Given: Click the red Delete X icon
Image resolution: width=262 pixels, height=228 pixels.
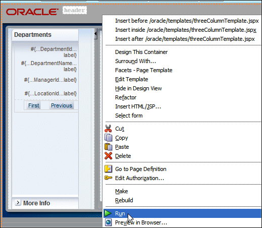Looking at the screenshot, I should 108,156.
